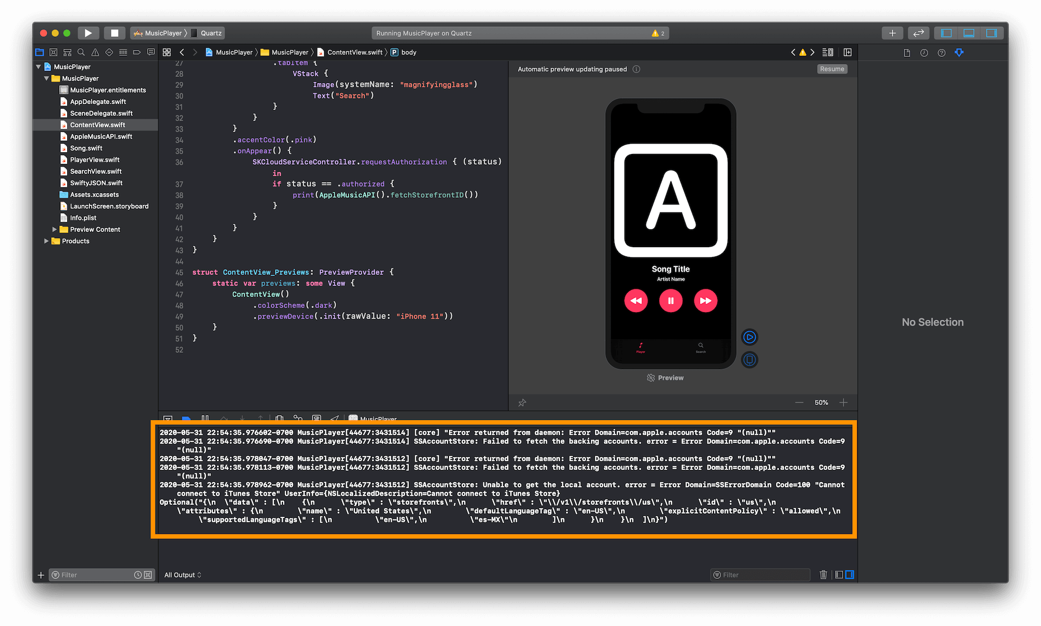Image resolution: width=1041 pixels, height=626 pixels.
Task: Open the File inspector in the right panel
Action: [907, 52]
